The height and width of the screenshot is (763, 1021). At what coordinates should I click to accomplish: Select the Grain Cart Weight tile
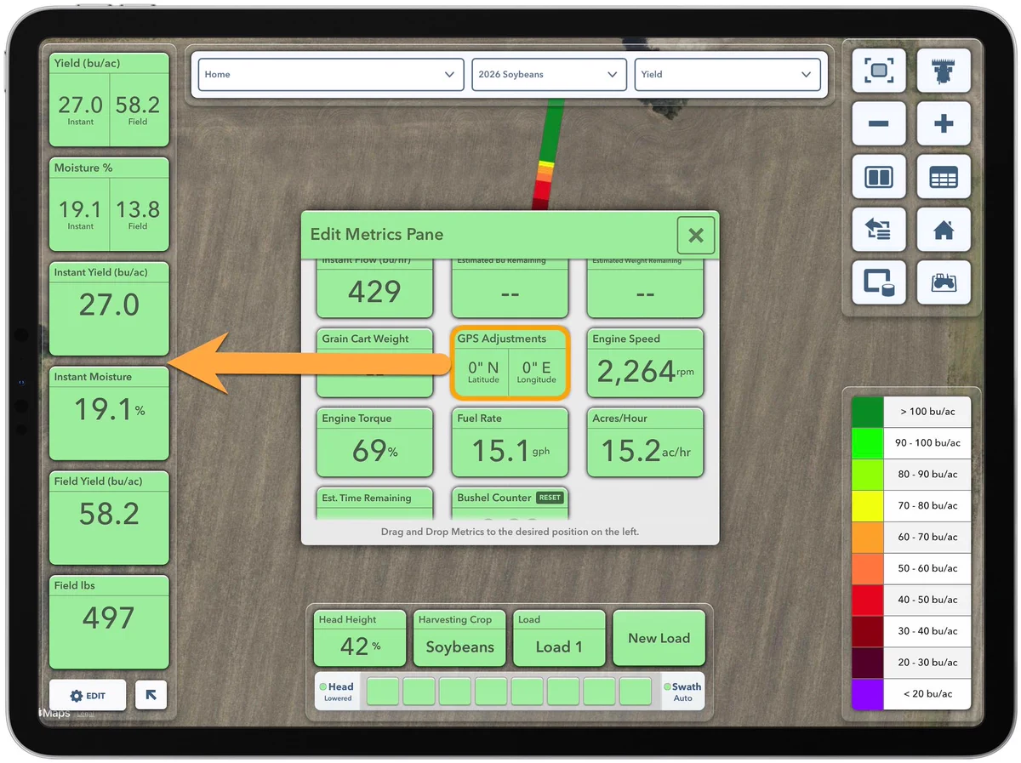[x=374, y=362]
